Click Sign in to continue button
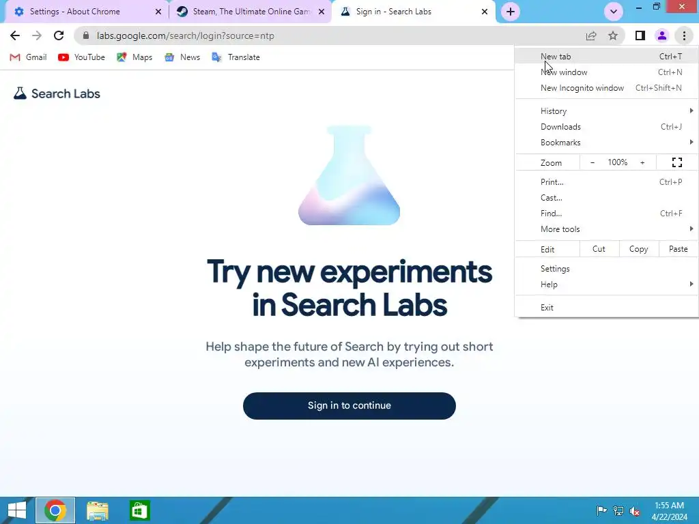Viewport: 699px width, 524px height. [x=349, y=405]
